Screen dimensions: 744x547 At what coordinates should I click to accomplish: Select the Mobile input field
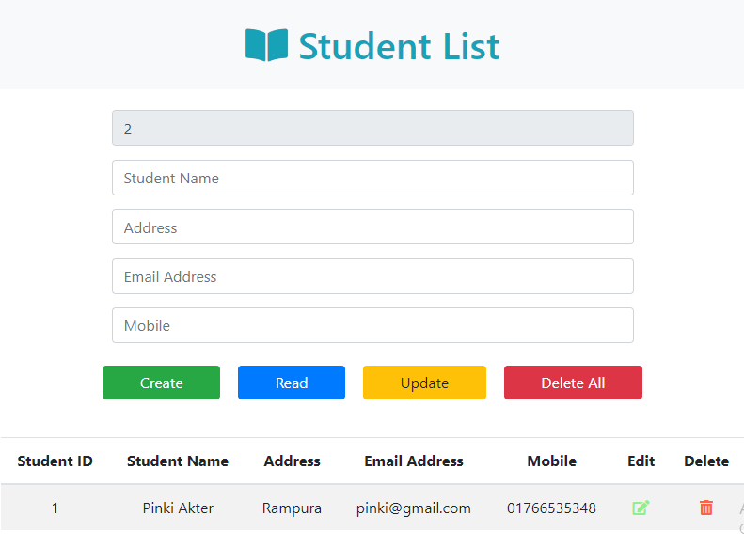[x=372, y=325]
